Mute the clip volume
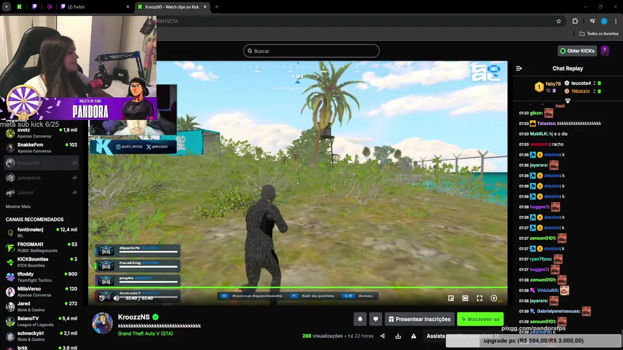This screenshot has height=350, width=623. [x=116, y=298]
